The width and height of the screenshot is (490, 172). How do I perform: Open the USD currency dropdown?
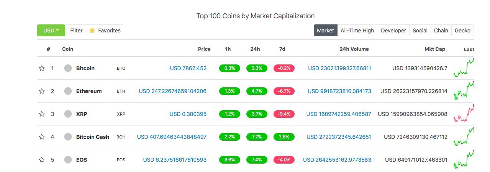pyautogui.click(x=51, y=31)
